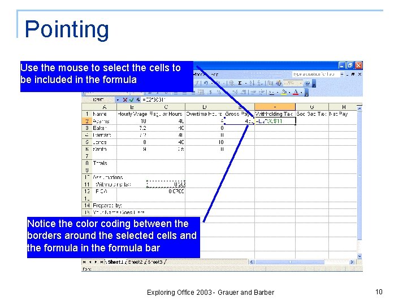Click the 'Net Pay' header cell

[343, 114]
